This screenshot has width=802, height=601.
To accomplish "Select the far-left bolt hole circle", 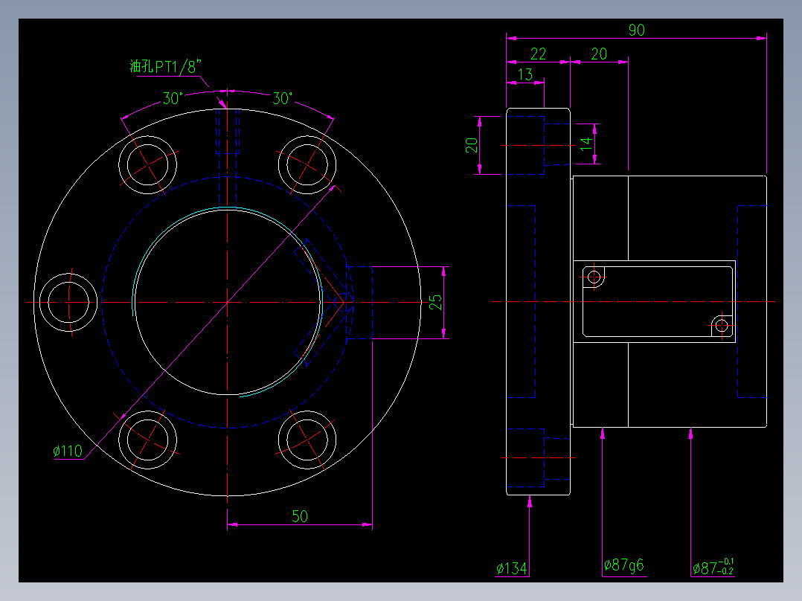I will (68, 302).
